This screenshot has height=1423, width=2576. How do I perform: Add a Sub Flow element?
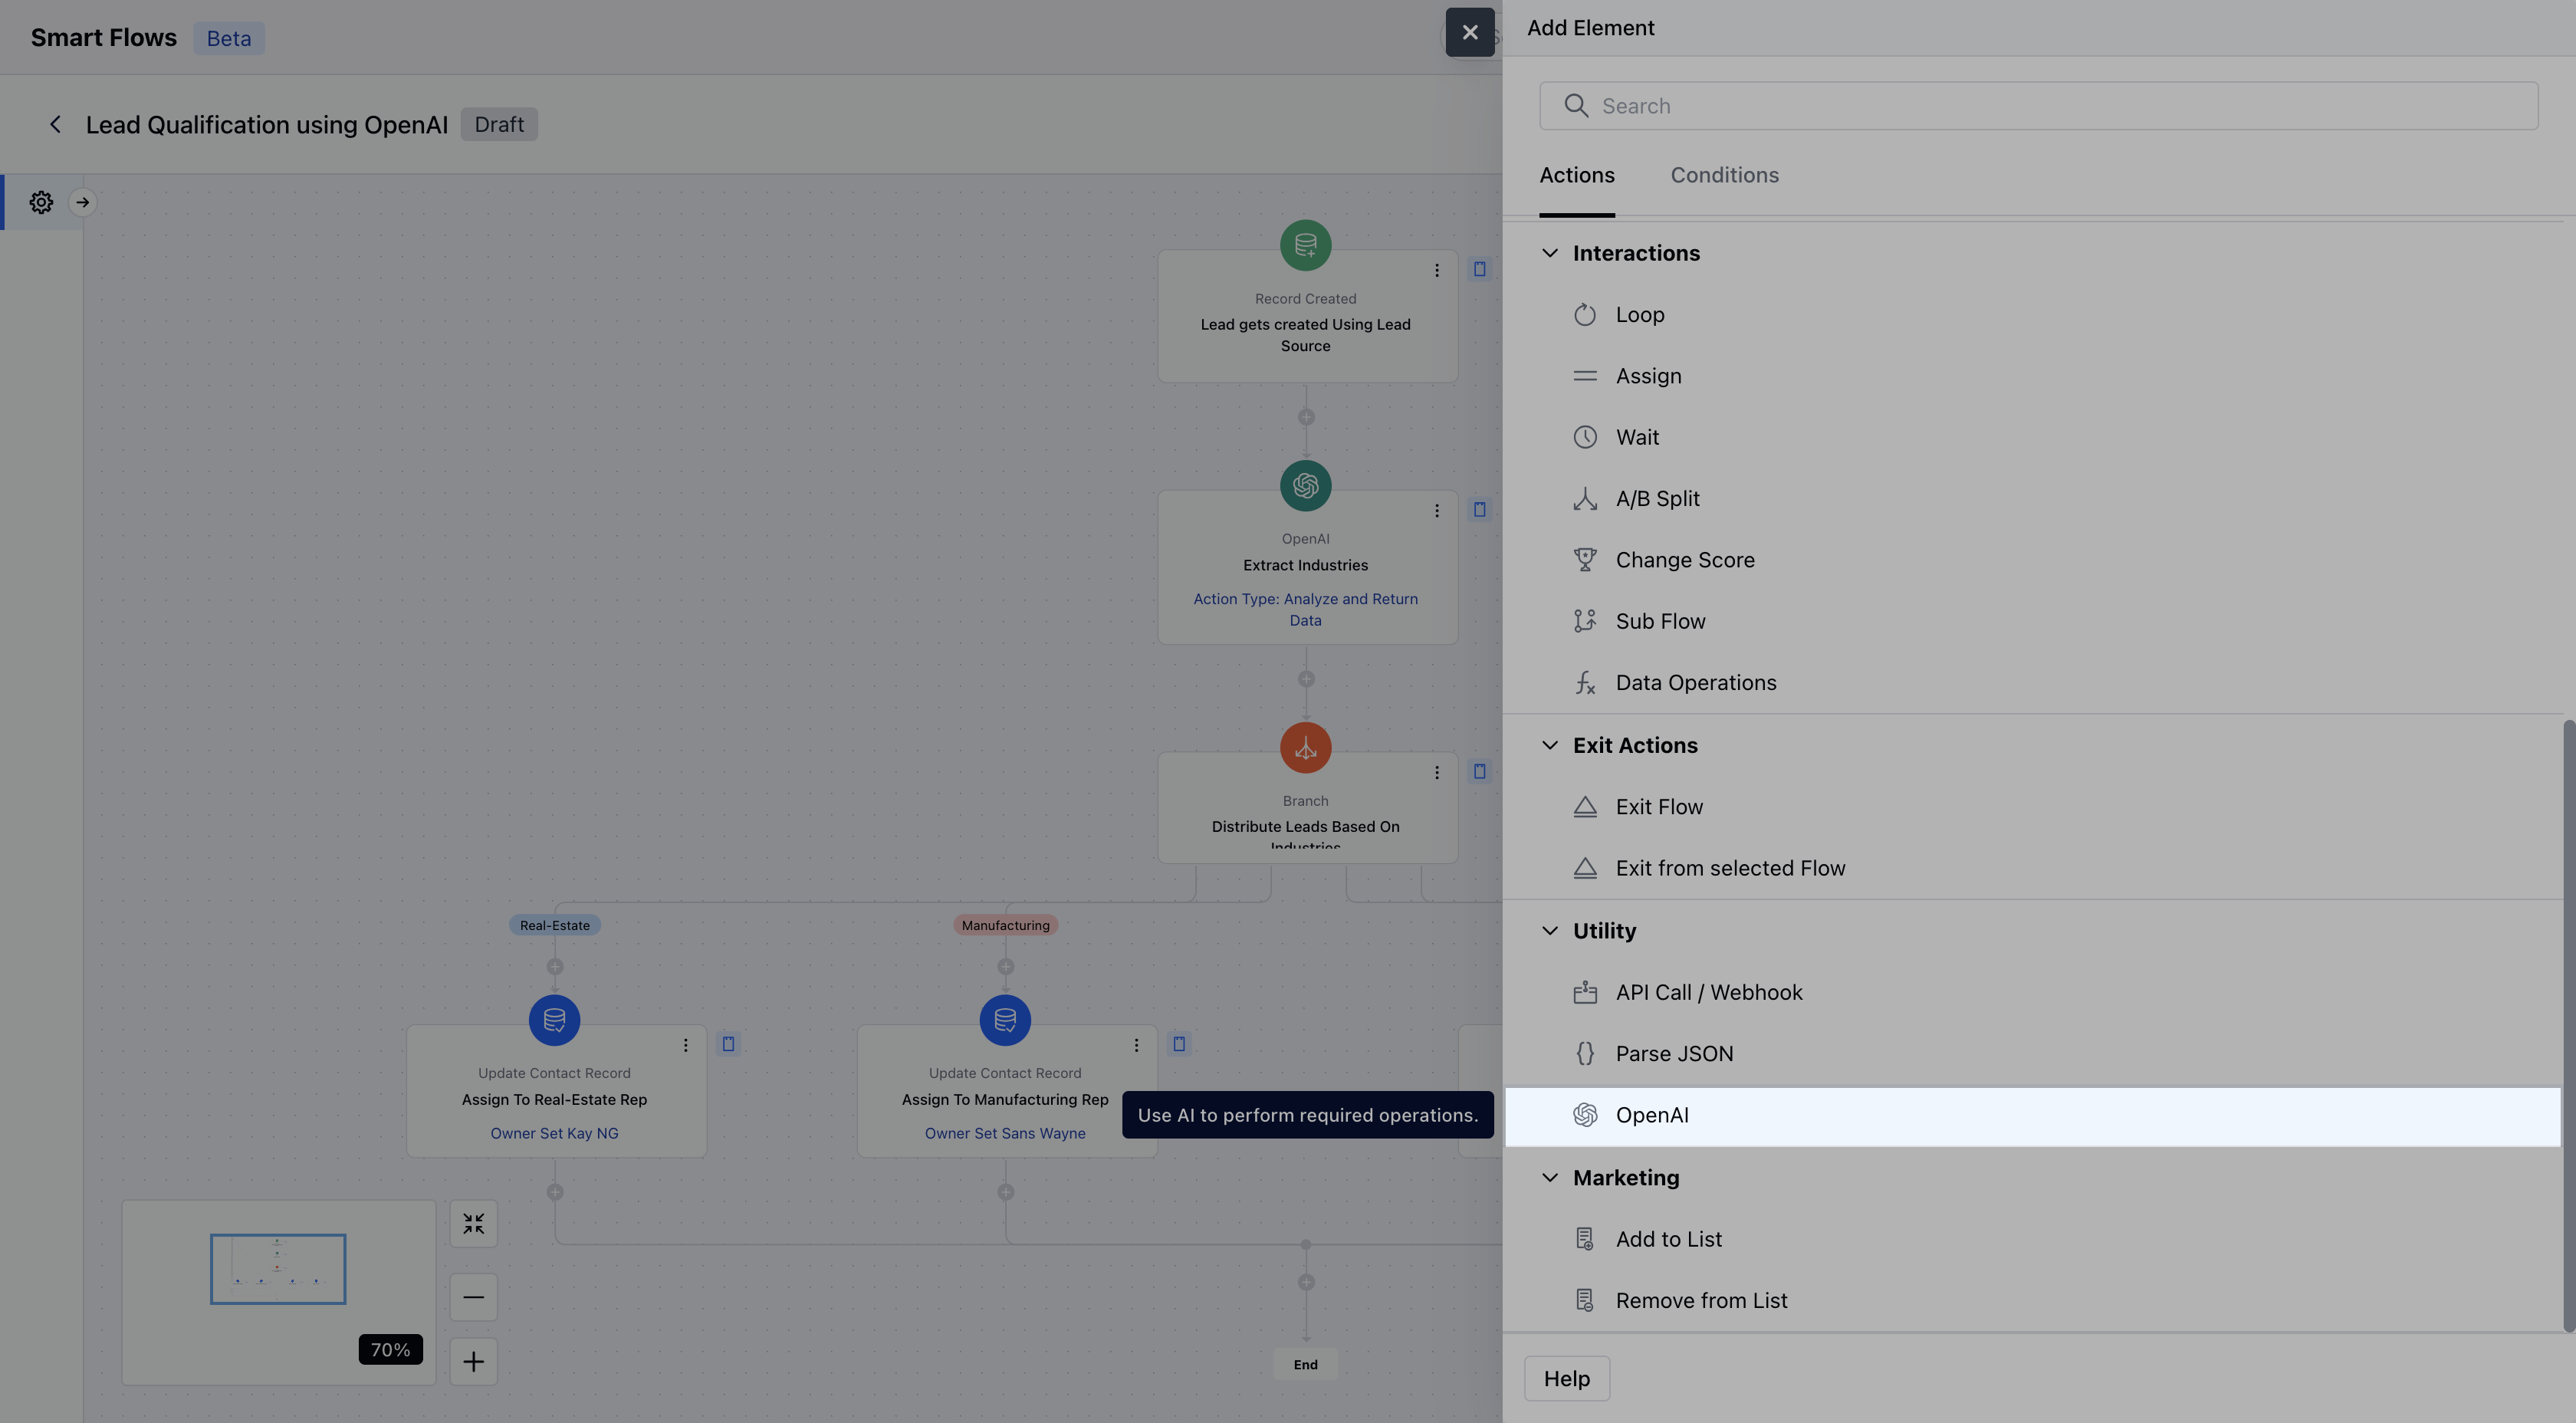1660,622
